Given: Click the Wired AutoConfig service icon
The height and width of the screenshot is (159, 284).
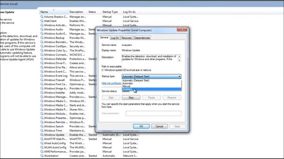Looking at the screenshot, I should point(42,143).
